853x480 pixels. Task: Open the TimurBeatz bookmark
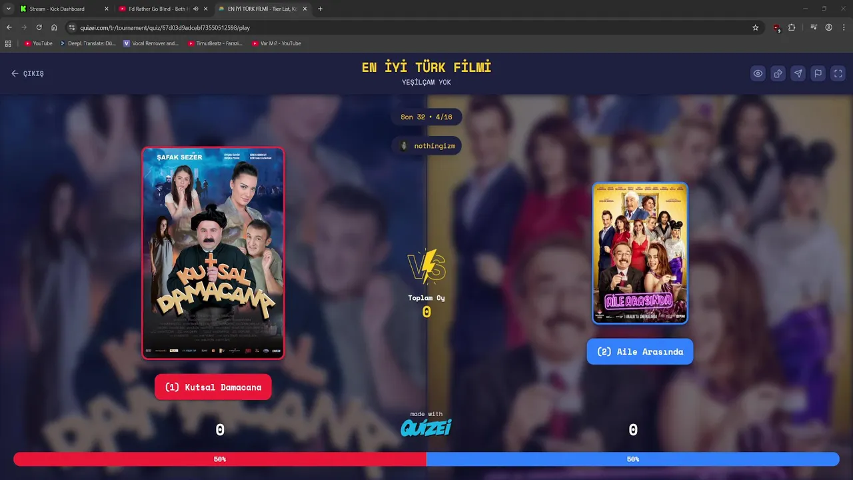(x=215, y=43)
